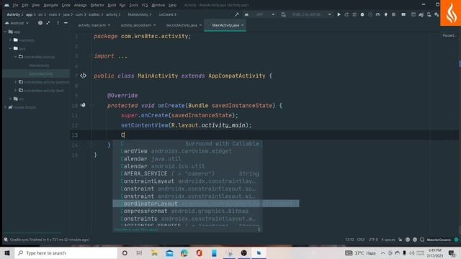Choose CardView from completion list

(x=187, y=151)
